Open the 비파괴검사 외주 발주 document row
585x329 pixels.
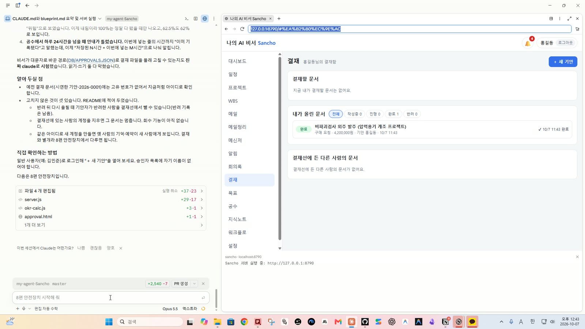pos(432,129)
